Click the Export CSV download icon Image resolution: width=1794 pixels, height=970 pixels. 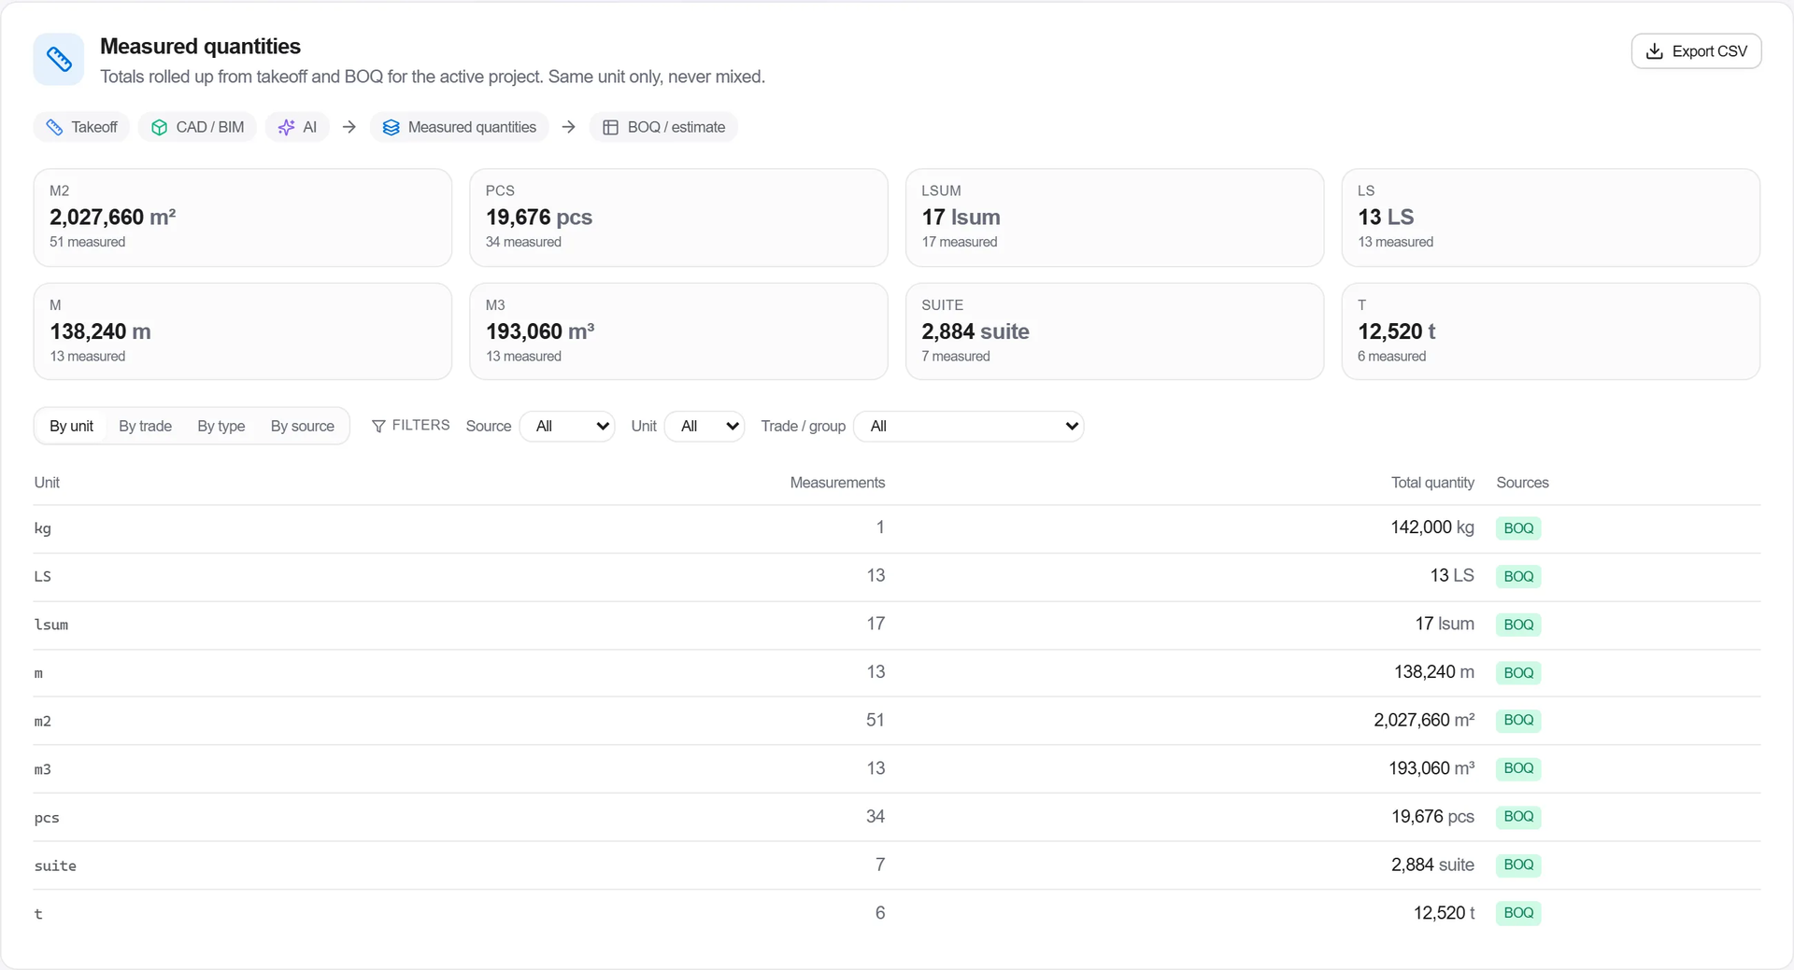point(1654,51)
